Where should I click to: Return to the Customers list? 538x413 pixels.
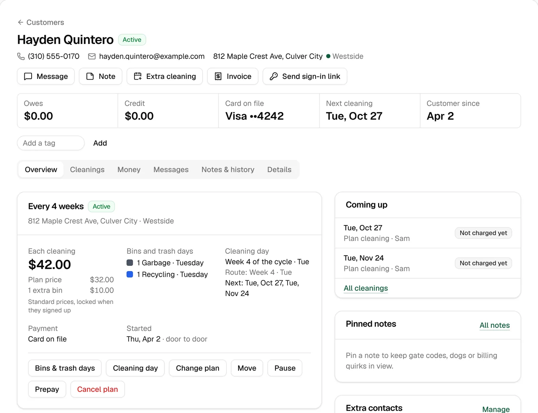[41, 22]
